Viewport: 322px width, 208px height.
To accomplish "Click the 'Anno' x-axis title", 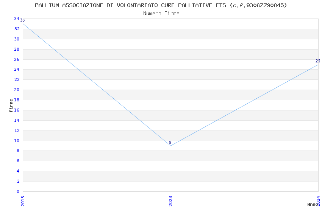I will [313, 204].
